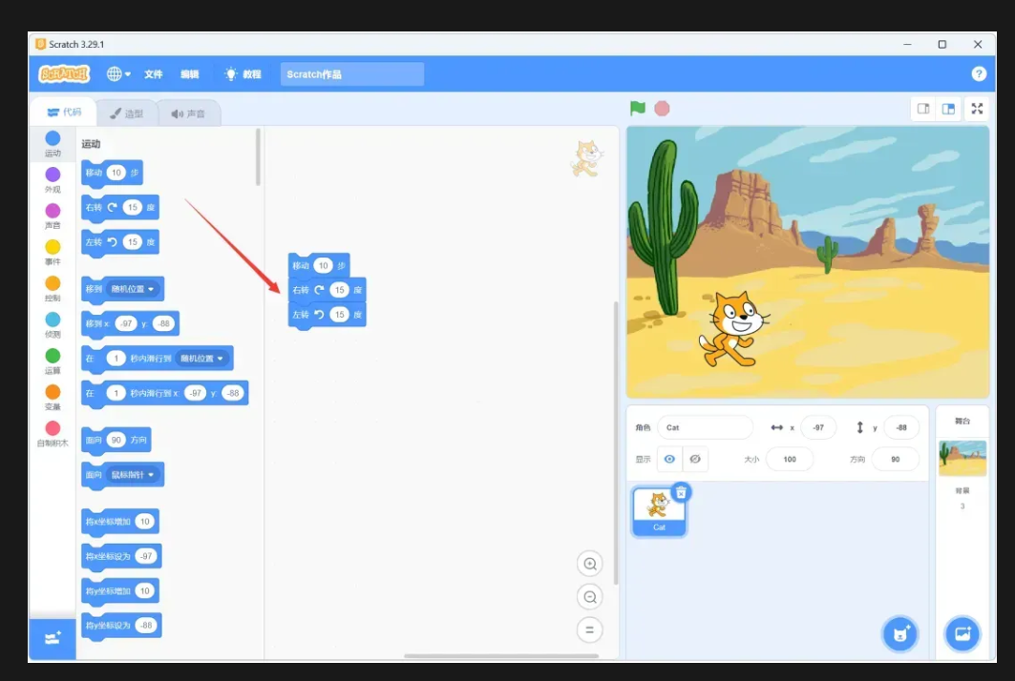The width and height of the screenshot is (1015, 681).
Task: Click palette 右转 15 度 block
Action: click(119, 208)
